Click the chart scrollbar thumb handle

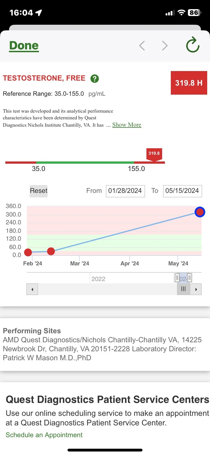click(183, 289)
